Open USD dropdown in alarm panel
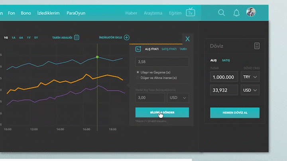This screenshot has width=287, height=161. (x=178, y=98)
